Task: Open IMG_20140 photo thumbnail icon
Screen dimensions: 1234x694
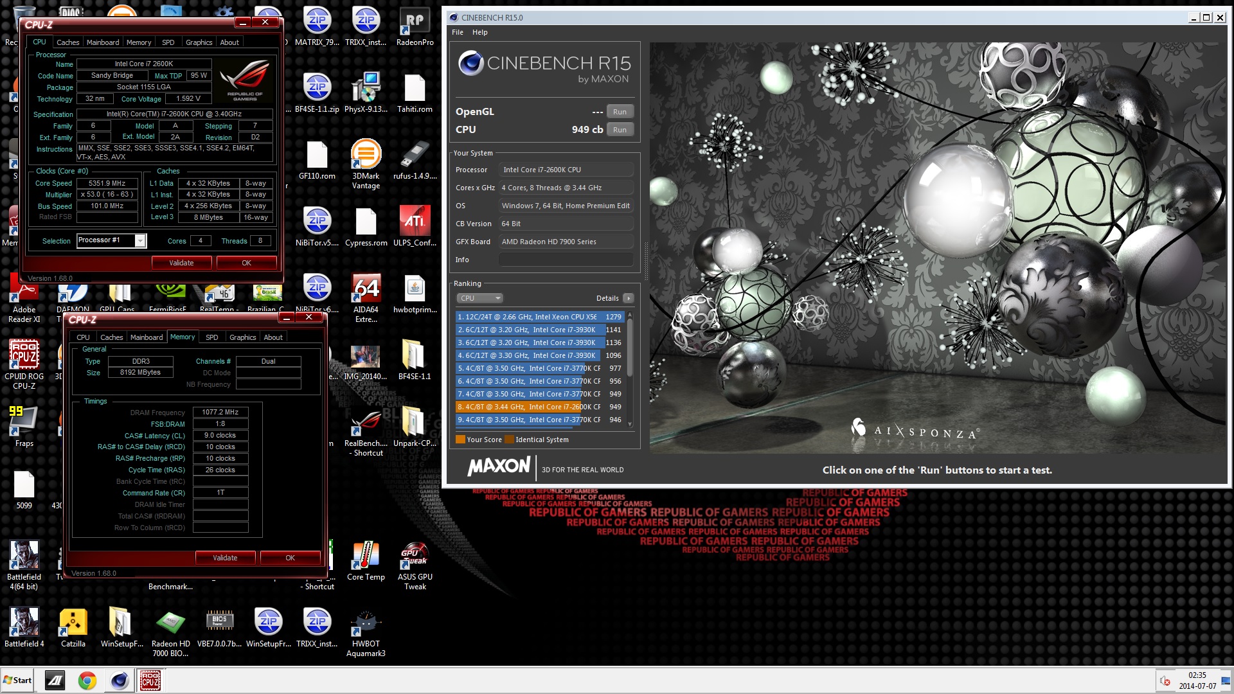Action: [x=366, y=361]
